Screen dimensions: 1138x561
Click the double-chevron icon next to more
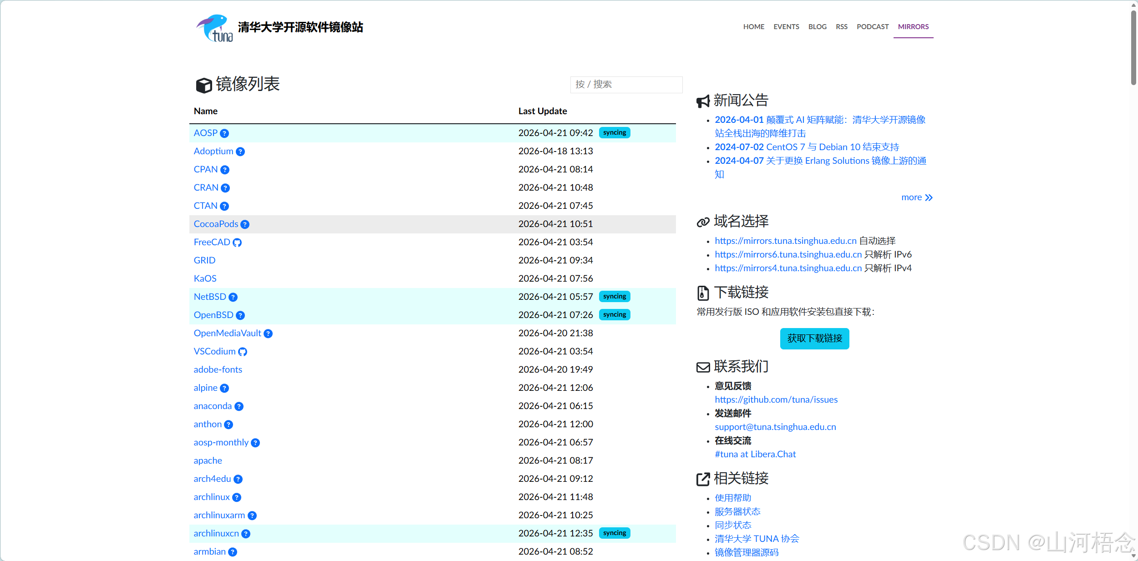[929, 197]
